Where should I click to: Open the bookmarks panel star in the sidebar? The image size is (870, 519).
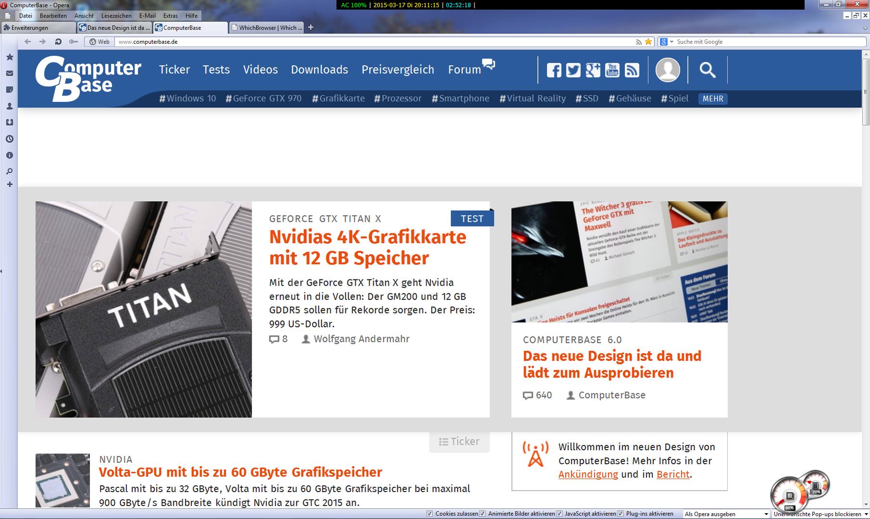pyautogui.click(x=9, y=57)
